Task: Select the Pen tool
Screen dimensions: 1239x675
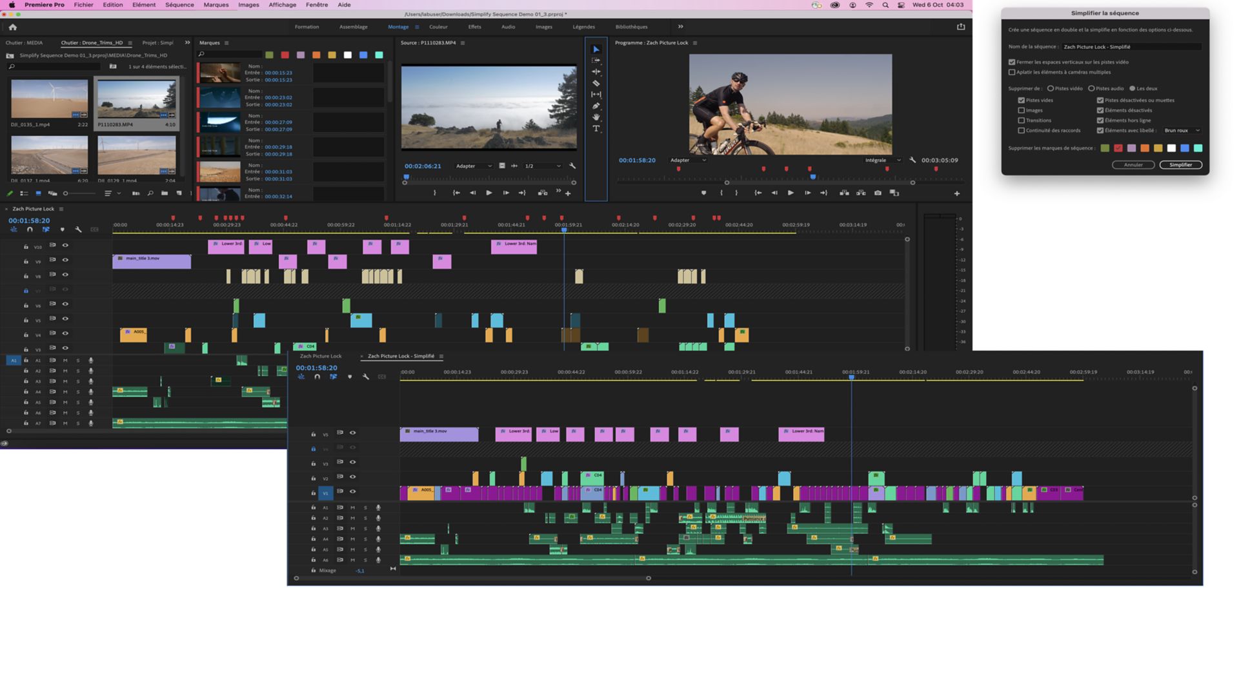Action: [596, 106]
